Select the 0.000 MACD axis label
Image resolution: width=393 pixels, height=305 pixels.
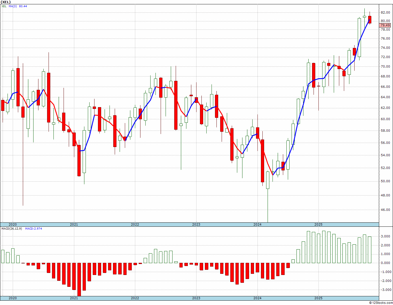pyautogui.click(x=386, y=263)
